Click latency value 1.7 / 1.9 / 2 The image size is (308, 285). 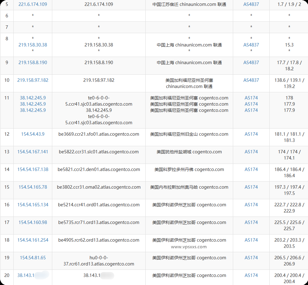[289, 4]
